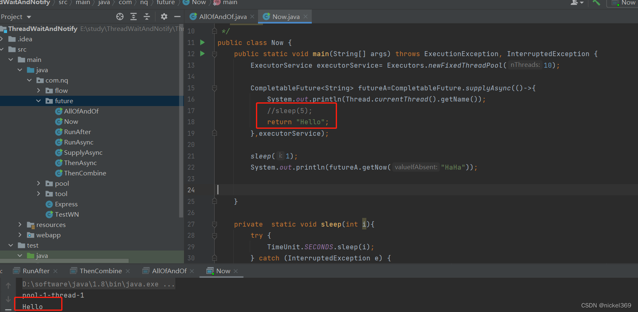The width and height of the screenshot is (638, 312).
Task: Click the Project panel vertical scrollbar
Action: pos(181,120)
